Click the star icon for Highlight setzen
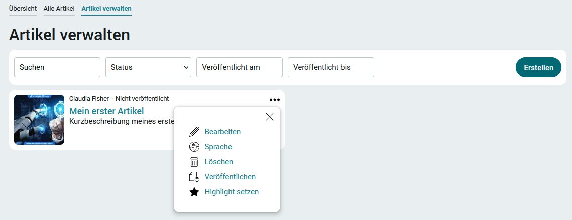This screenshot has height=220, width=572. coord(194,192)
